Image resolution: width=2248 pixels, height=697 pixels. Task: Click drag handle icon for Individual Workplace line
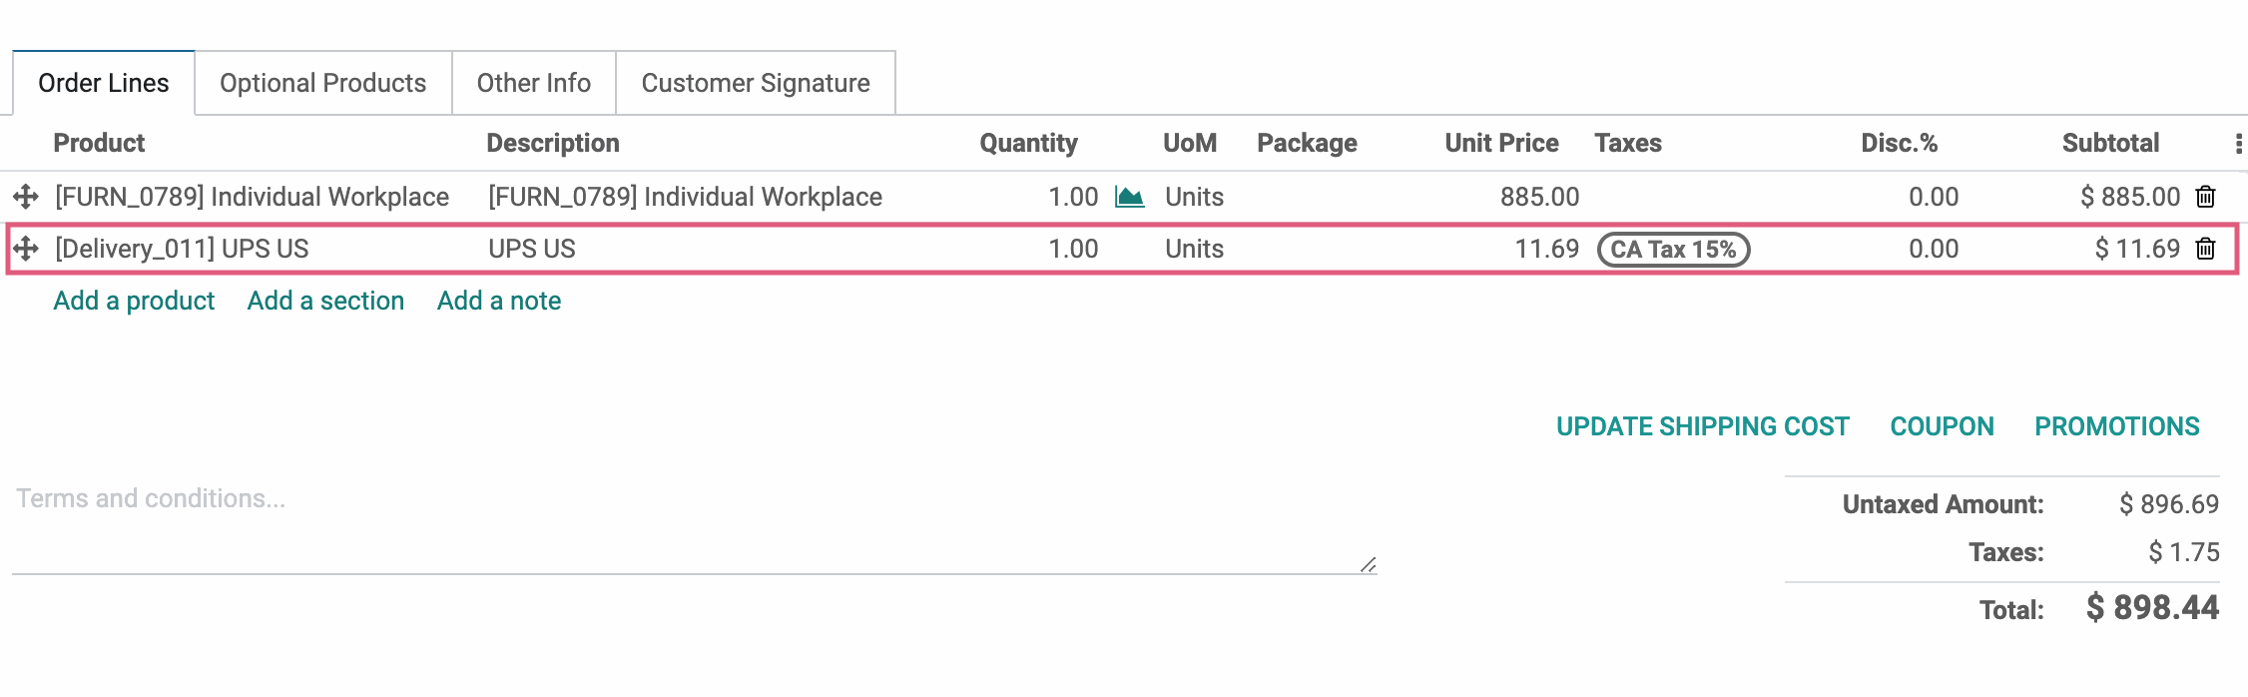tap(26, 197)
